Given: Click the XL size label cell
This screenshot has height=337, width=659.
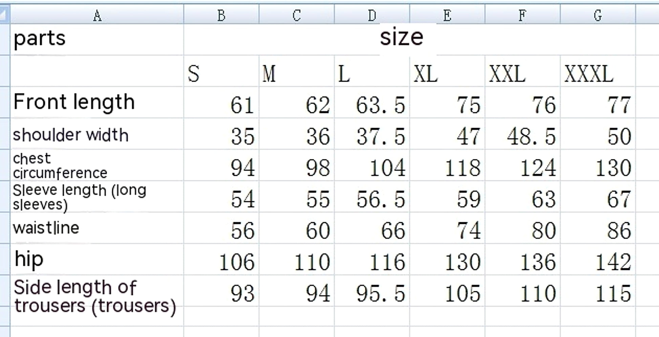Looking at the screenshot, I should point(447,71).
